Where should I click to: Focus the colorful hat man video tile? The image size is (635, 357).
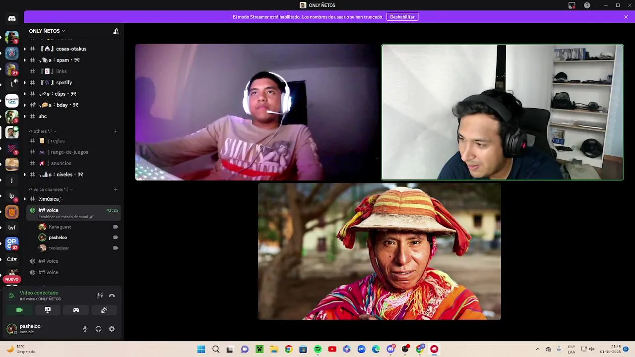[x=380, y=251]
